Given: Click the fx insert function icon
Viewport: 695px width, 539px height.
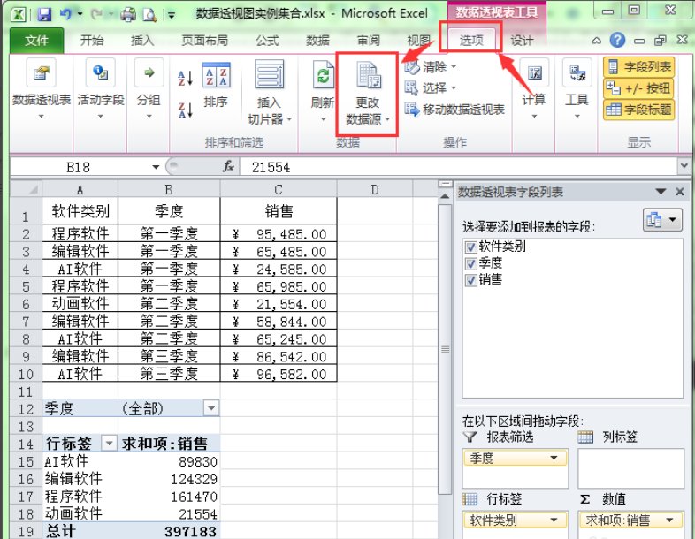Looking at the screenshot, I should click(x=228, y=167).
